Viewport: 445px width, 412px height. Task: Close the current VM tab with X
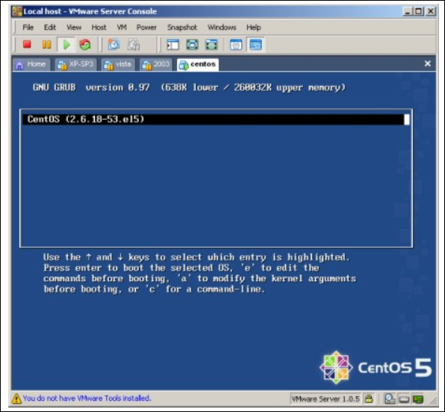(427, 64)
